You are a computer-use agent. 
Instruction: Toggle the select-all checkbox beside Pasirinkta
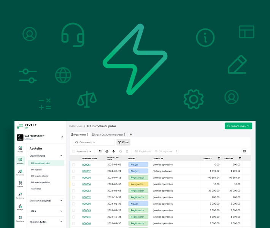pos(74,151)
